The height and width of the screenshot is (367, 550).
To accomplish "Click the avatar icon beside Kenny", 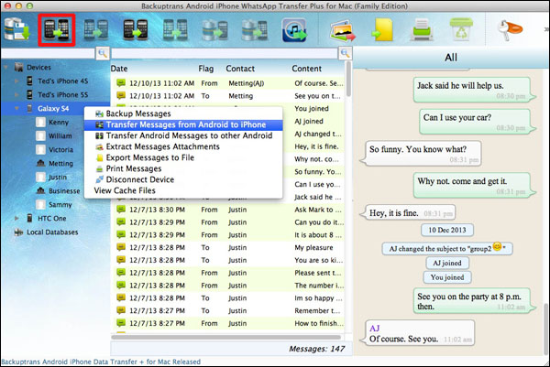I will tap(40, 122).
